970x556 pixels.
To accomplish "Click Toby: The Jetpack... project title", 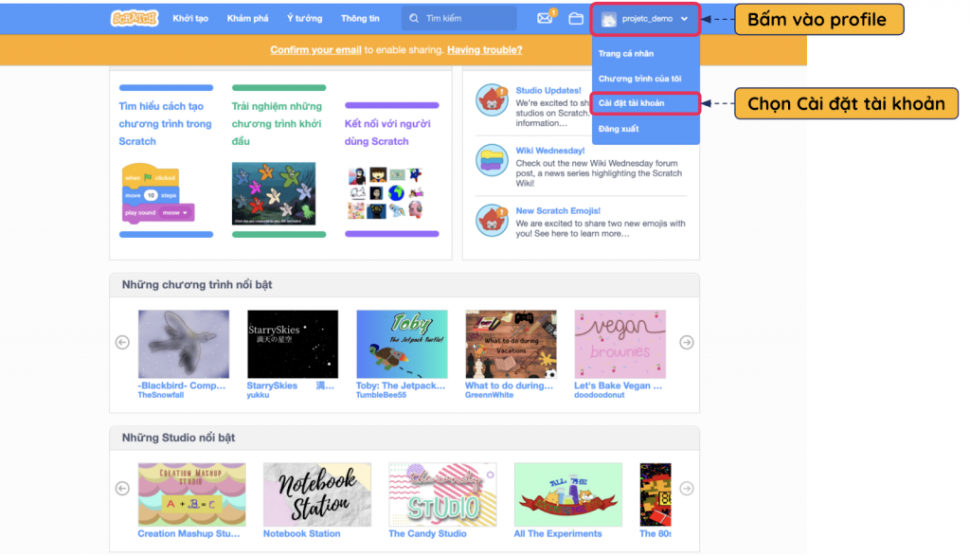I will 401,386.
